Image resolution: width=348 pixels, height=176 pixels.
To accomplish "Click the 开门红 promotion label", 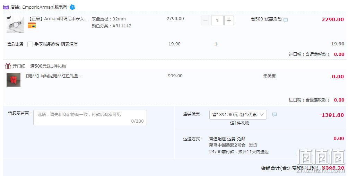I will tap(19, 66).
